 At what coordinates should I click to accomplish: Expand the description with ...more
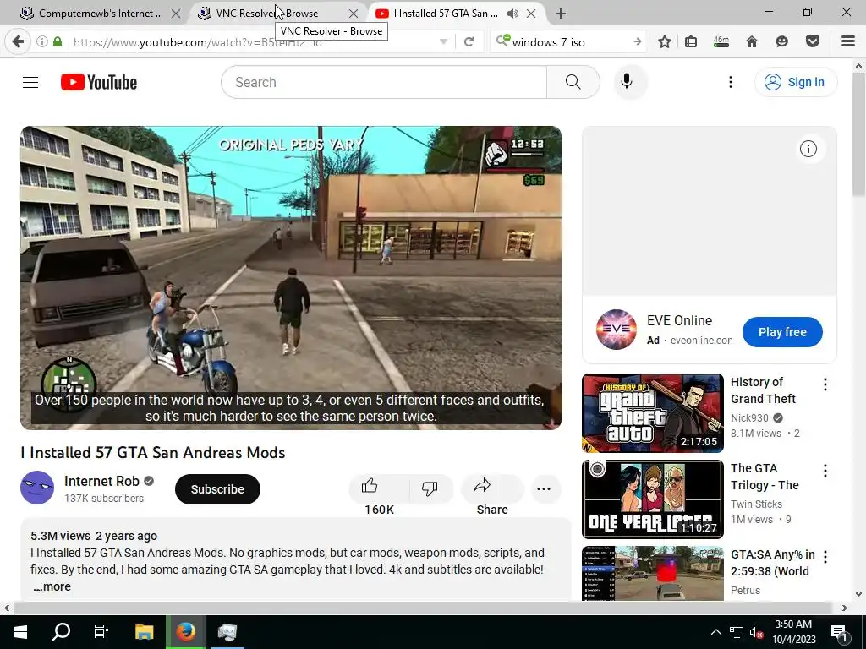[x=52, y=586]
